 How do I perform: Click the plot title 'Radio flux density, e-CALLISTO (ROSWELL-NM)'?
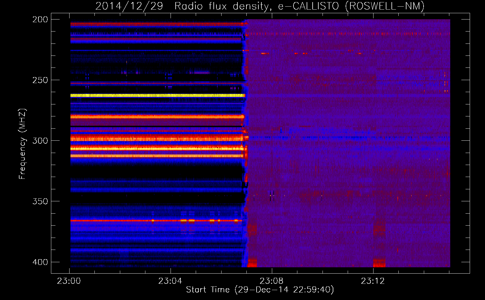tap(299, 6)
